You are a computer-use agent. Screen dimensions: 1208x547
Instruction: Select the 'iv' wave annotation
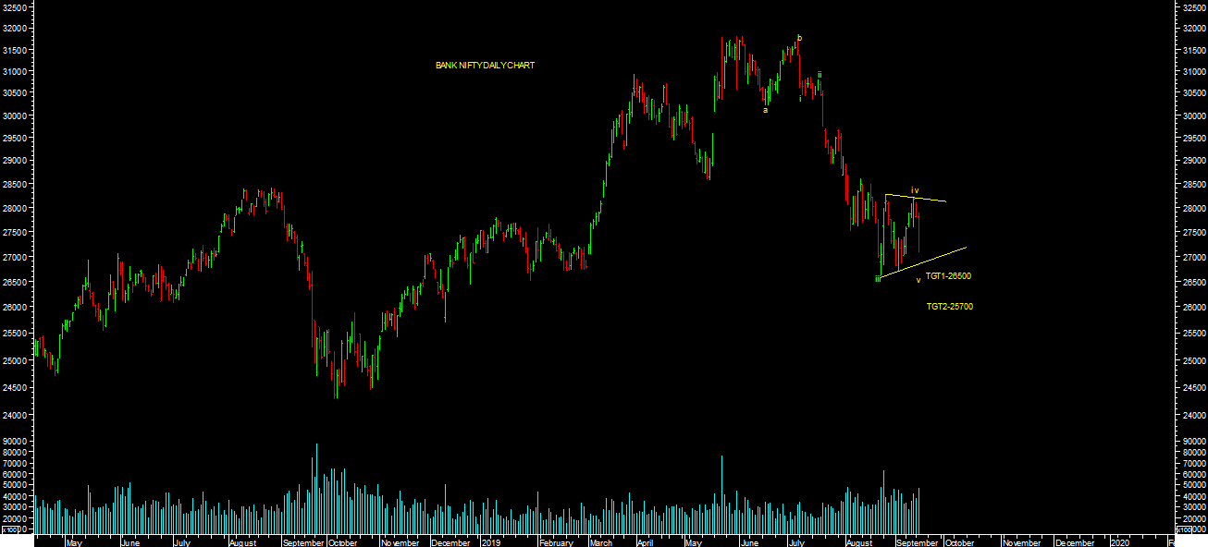915,190
